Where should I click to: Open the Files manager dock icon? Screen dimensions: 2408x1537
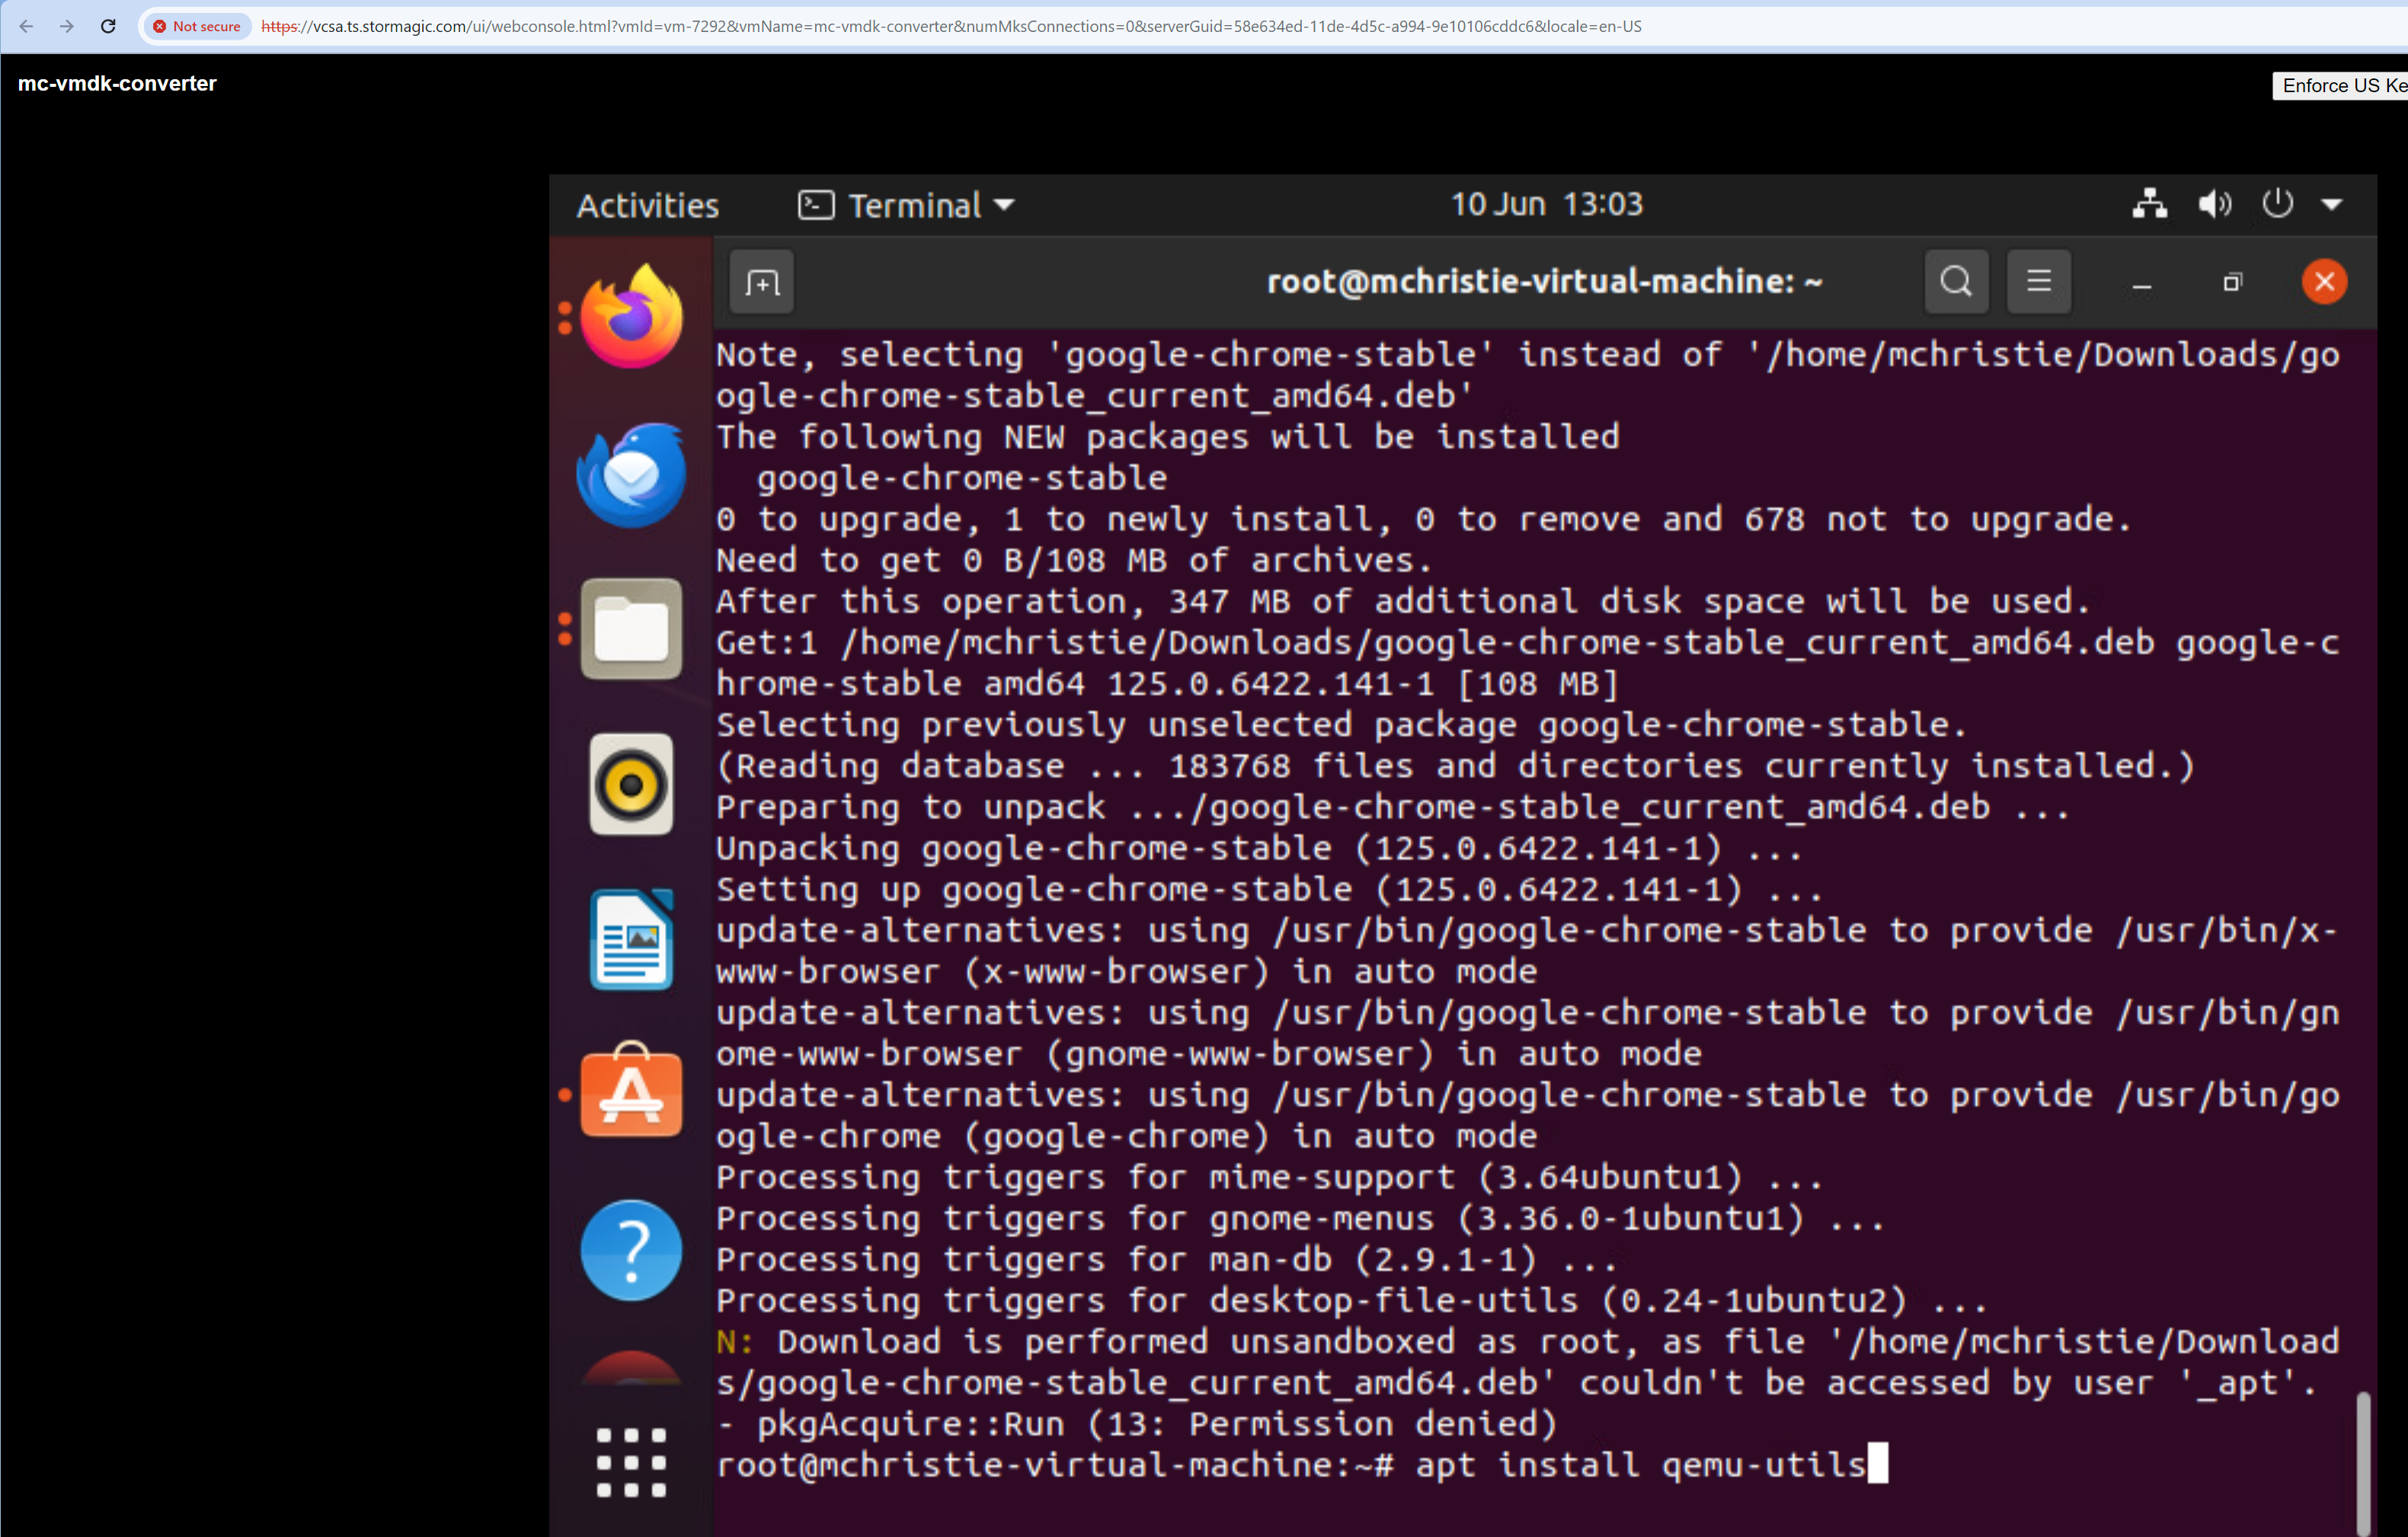pos(631,629)
